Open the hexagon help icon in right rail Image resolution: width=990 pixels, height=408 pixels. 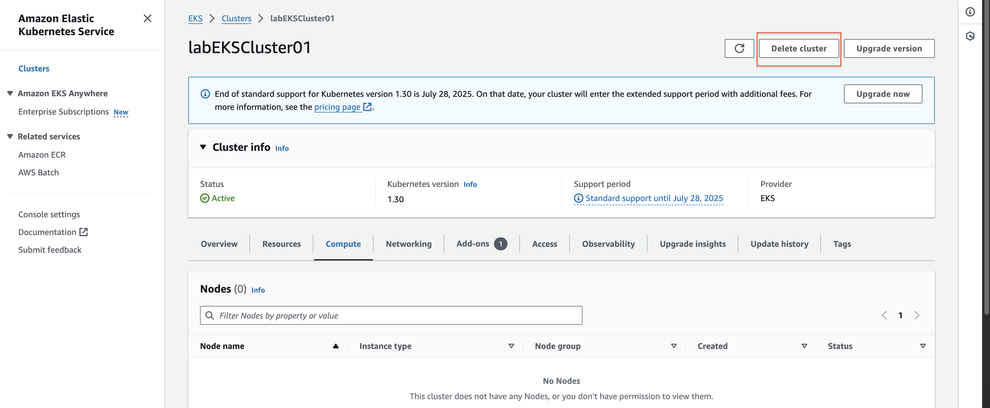click(x=970, y=36)
